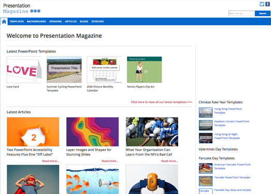Open the Twitter icon link

click(262, 4)
